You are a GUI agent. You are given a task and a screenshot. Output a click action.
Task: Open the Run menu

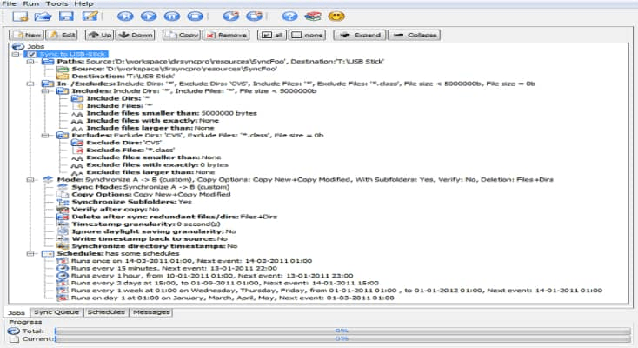31,3
